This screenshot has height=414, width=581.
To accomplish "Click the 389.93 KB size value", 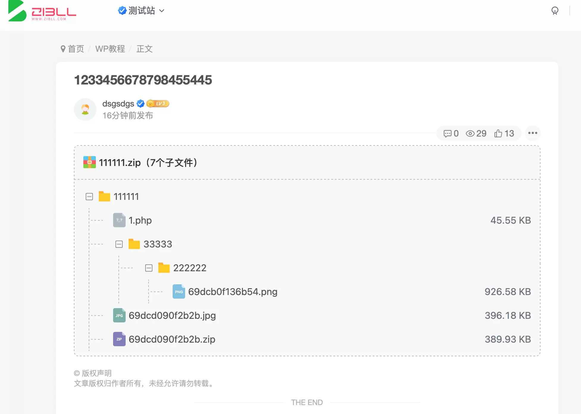I will click(x=508, y=339).
